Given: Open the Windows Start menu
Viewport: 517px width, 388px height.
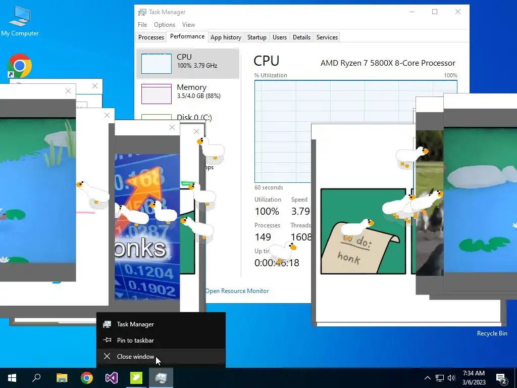Looking at the screenshot, I should (x=12, y=378).
